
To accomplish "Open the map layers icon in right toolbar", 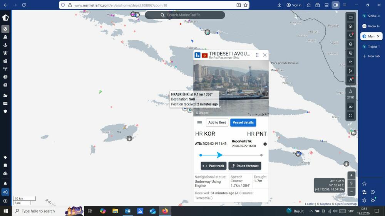I will pyautogui.click(x=350, y=44).
